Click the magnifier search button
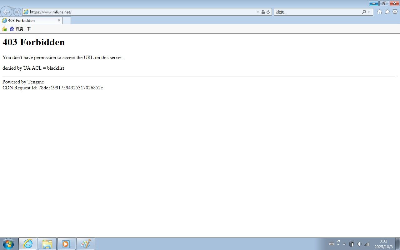The height and width of the screenshot is (250, 400). coord(364,12)
